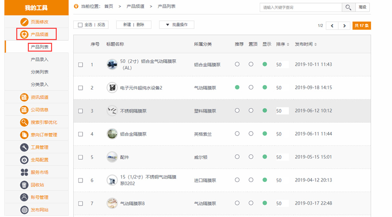Viewport: 392px width, 217px height.
Task: Open thumbnail of 不锈钢隔膜泵
Action: click(x=112, y=111)
